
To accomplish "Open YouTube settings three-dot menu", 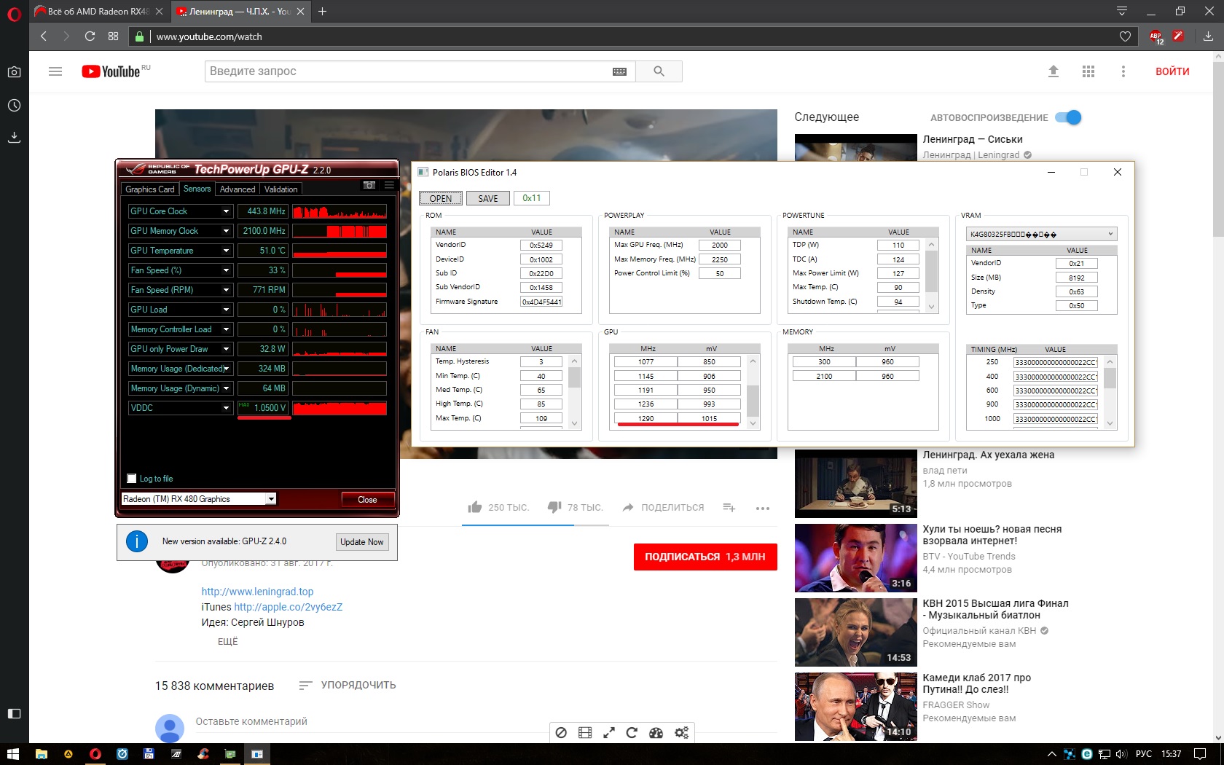I will [x=1123, y=71].
